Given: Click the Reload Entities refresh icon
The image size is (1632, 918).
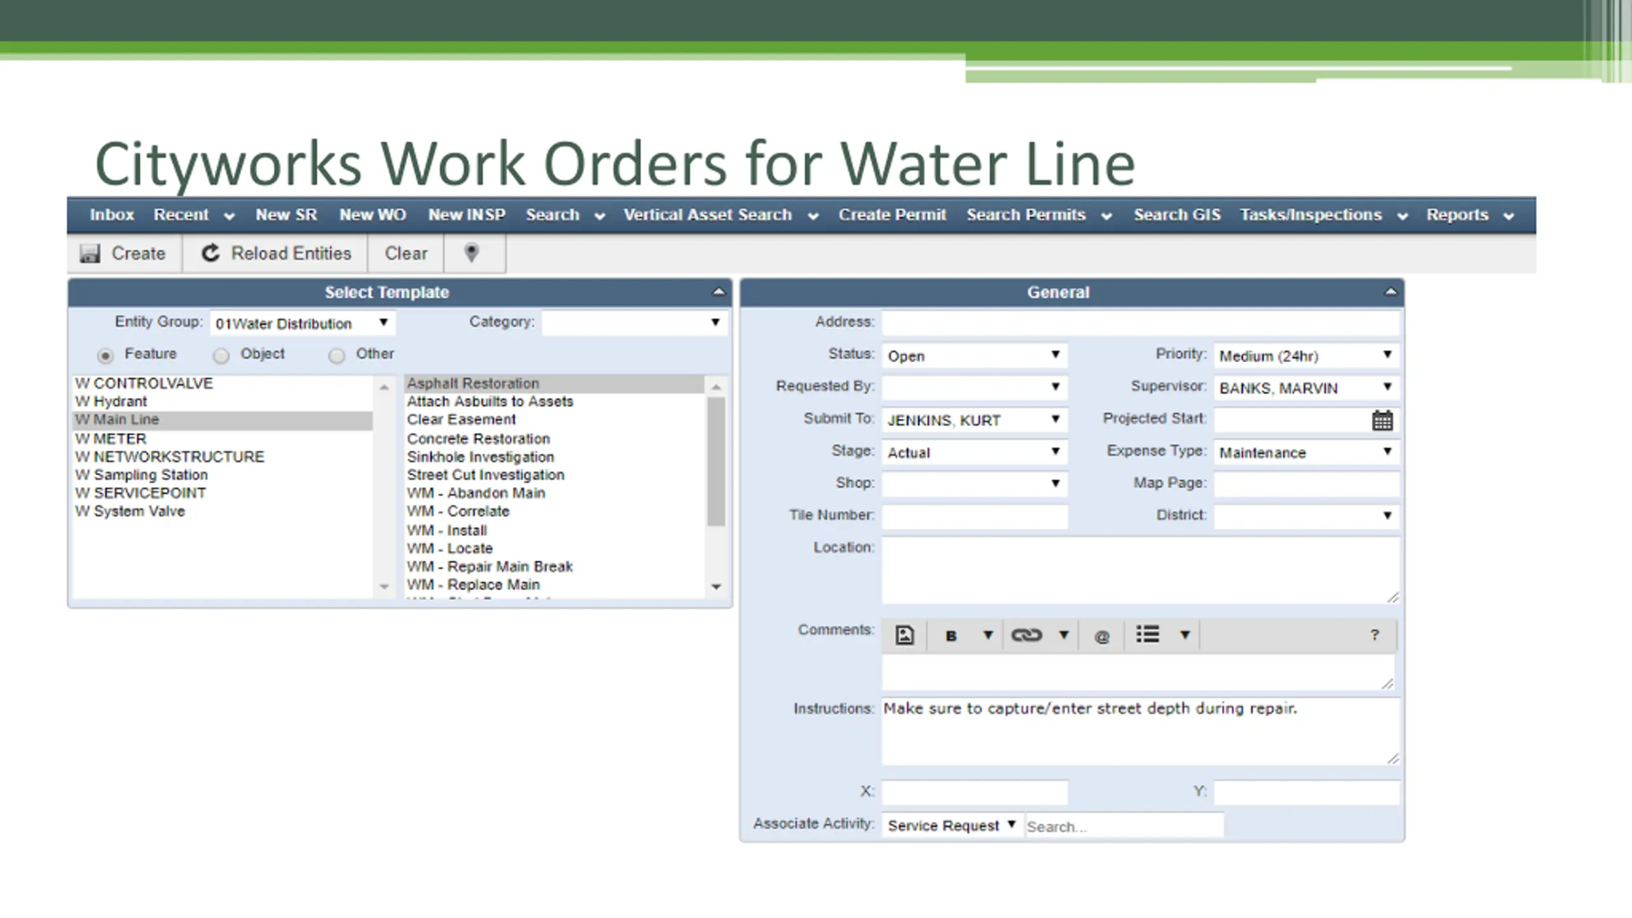Looking at the screenshot, I should 210,253.
